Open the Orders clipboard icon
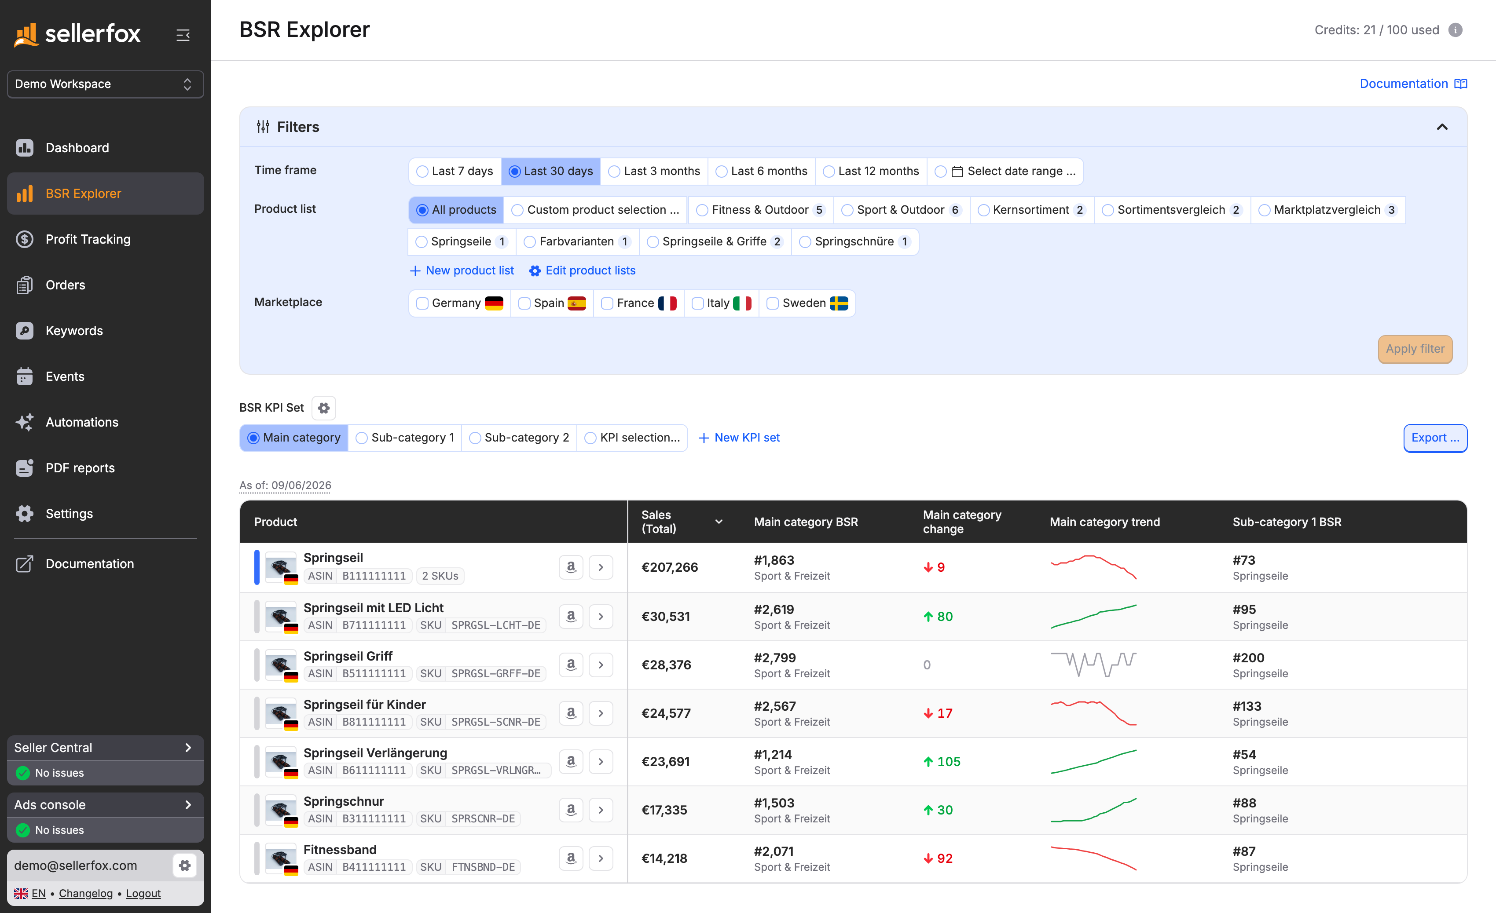The height and width of the screenshot is (913, 1496). click(x=24, y=285)
